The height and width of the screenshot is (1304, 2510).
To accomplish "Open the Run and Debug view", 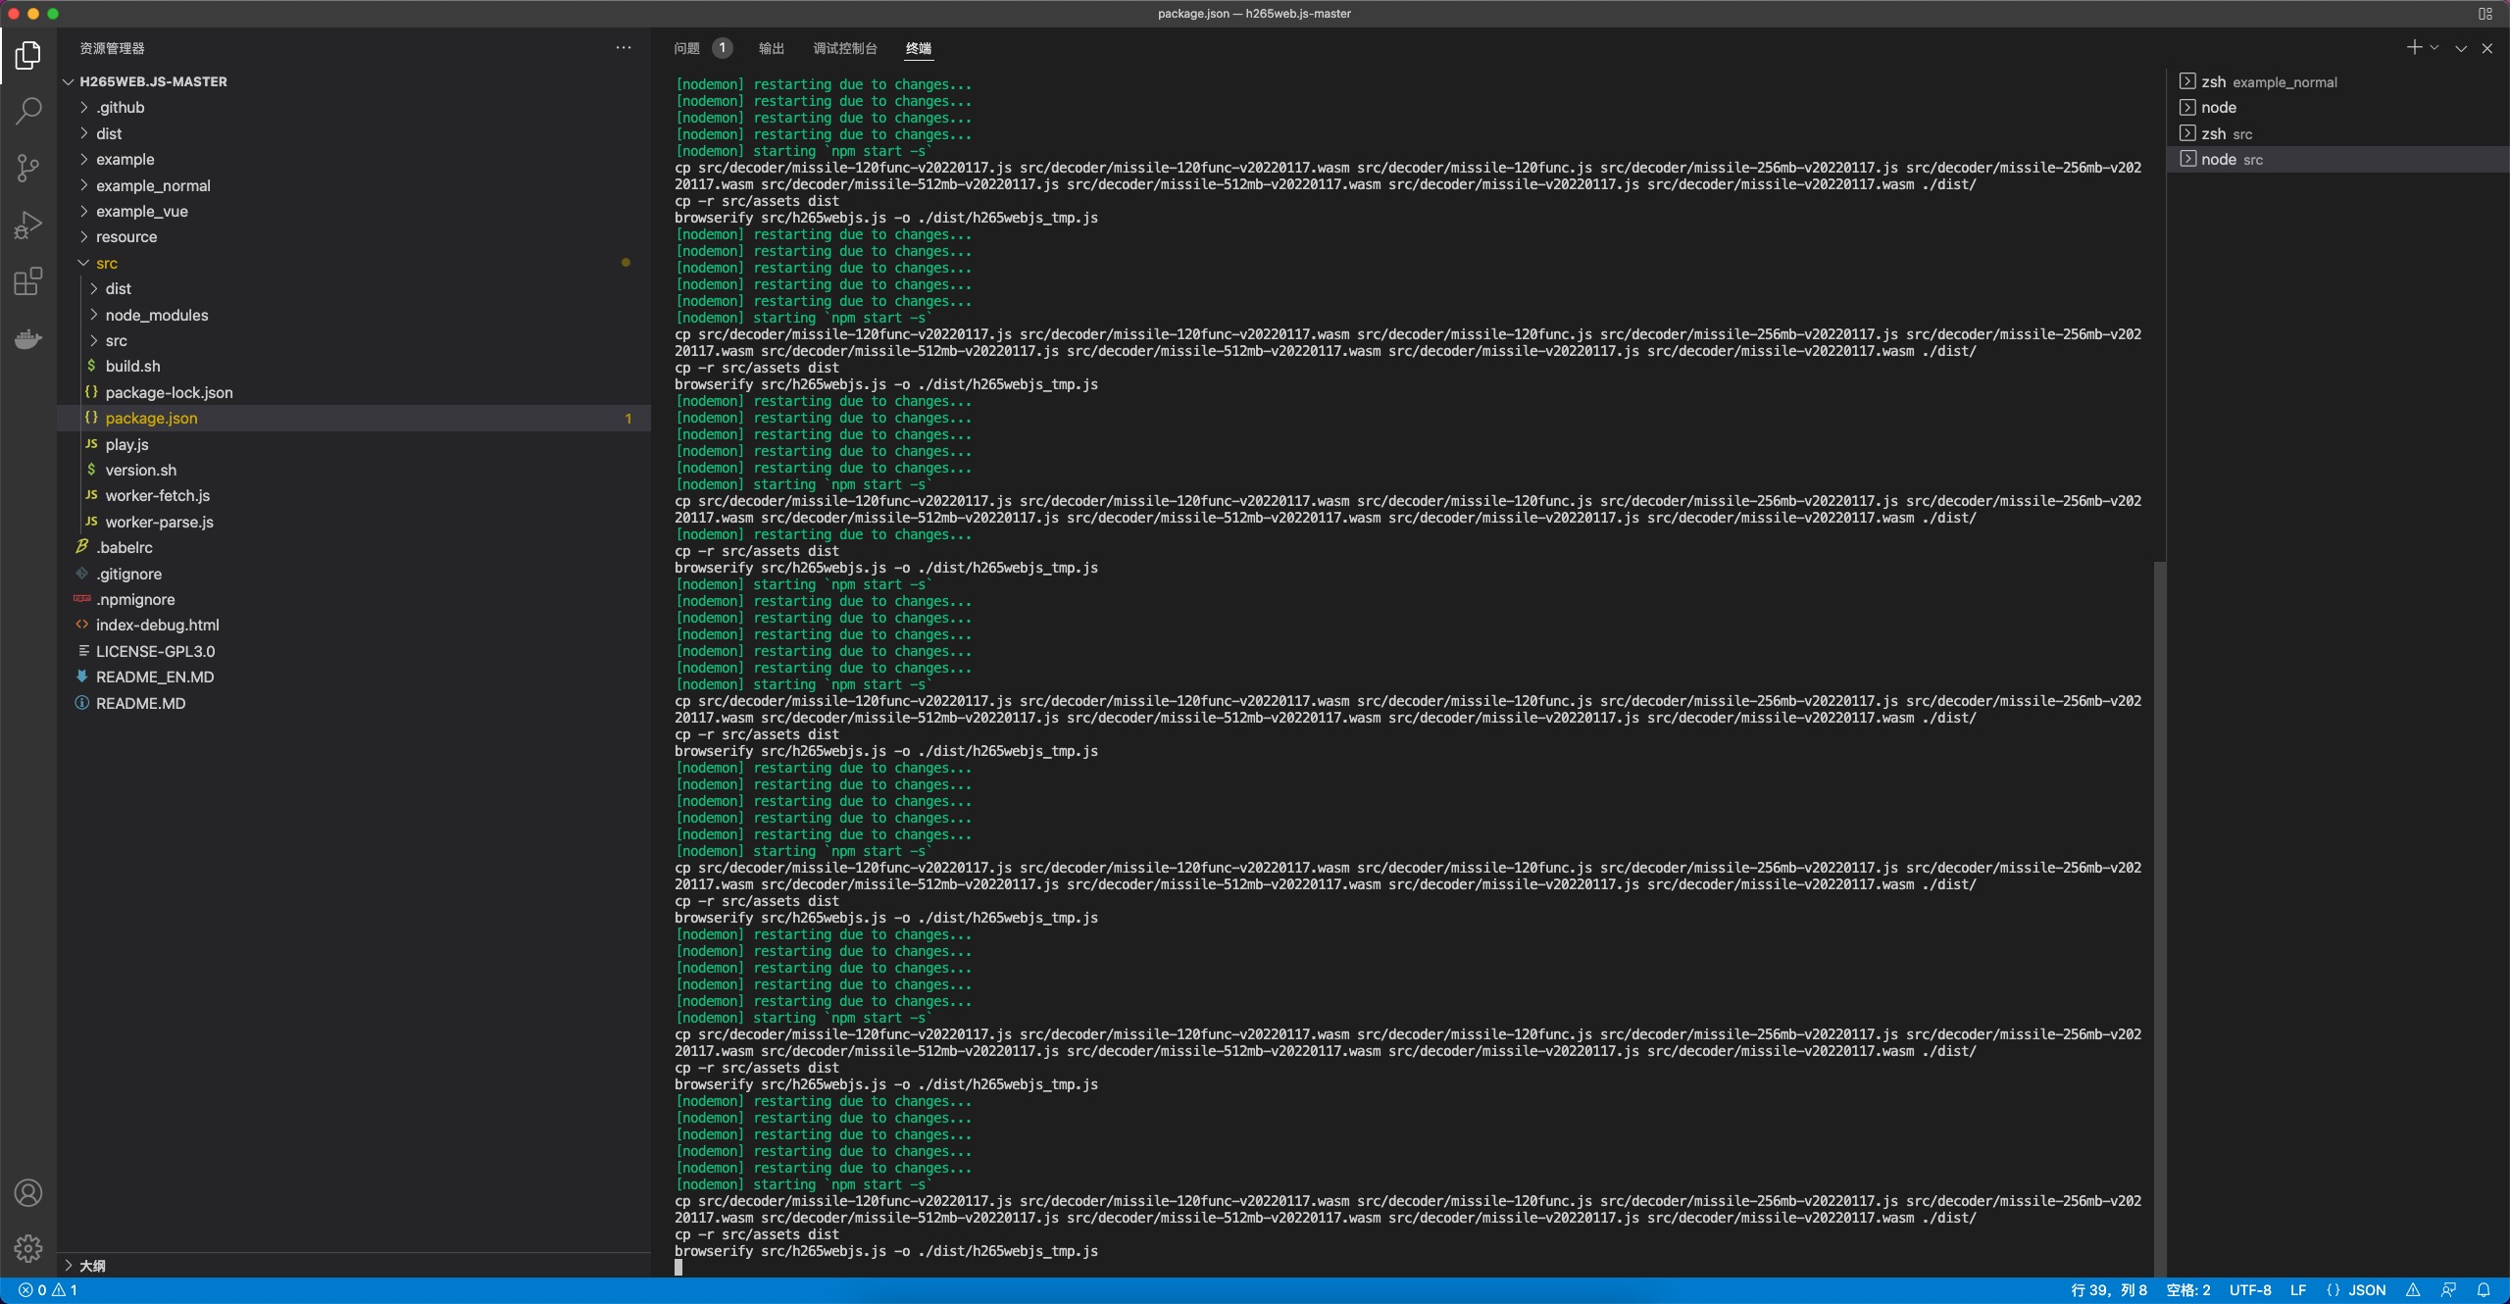I will [x=28, y=224].
